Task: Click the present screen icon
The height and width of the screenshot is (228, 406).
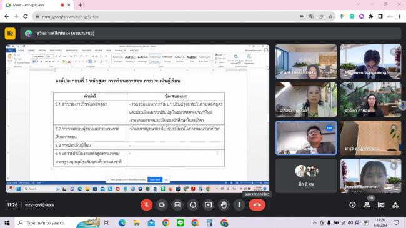Action: pyautogui.click(x=209, y=205)
